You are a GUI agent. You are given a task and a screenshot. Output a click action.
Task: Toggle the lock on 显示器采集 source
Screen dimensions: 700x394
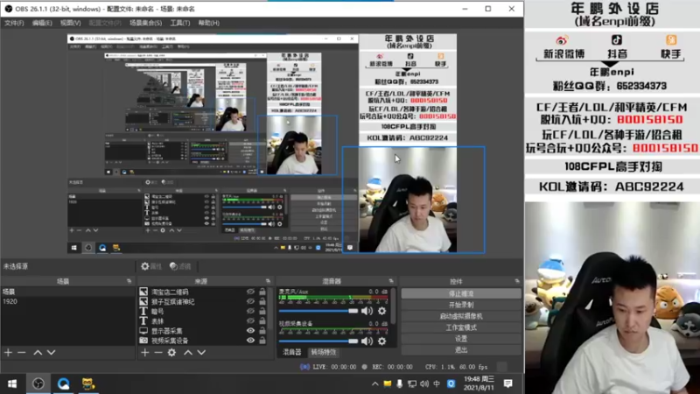point(262,331)
